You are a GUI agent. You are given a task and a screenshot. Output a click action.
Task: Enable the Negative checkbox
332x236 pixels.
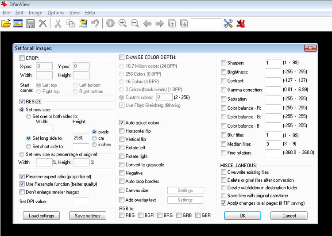[x=122, y=173]
